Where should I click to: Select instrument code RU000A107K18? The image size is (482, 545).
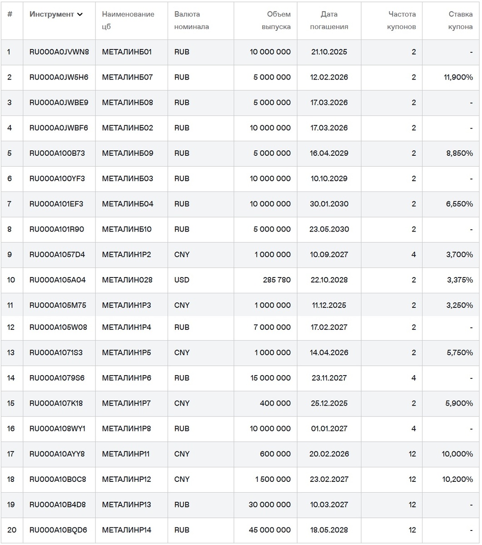(56, 404)
